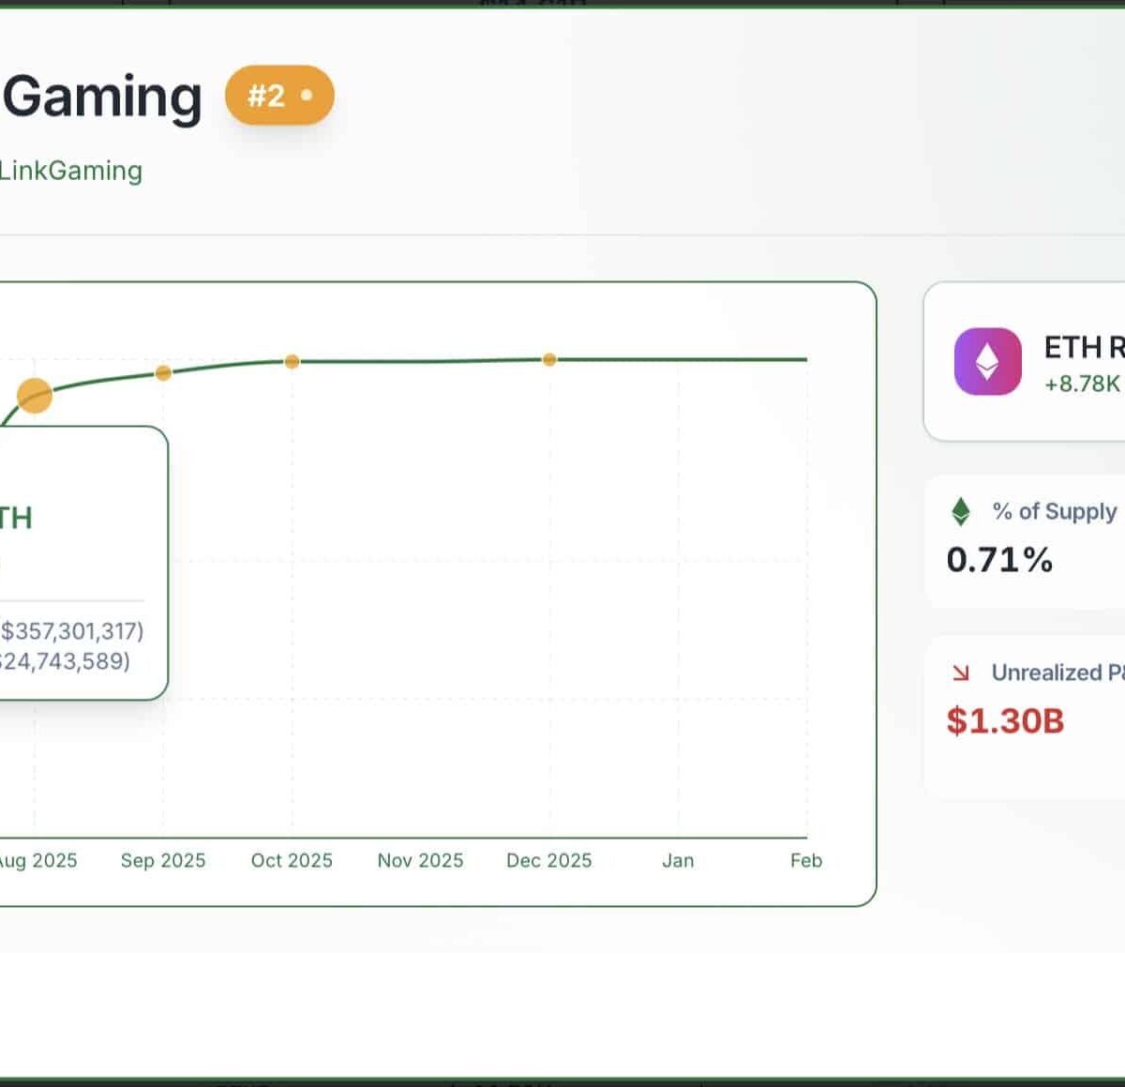Click the red downward arrow icon
The width and height of the screenshot is (1125, 1087).
tap(961, 672)
